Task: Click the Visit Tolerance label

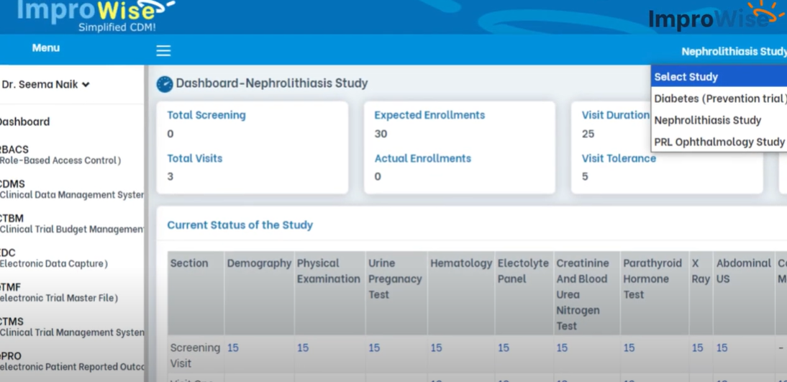Action: 619,158
